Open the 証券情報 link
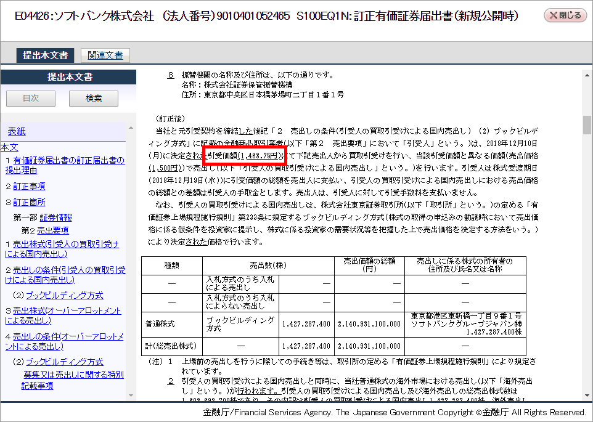 click(x=55, y=217)
